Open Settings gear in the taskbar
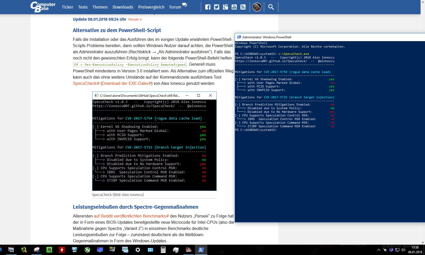 tap(138, 250)
